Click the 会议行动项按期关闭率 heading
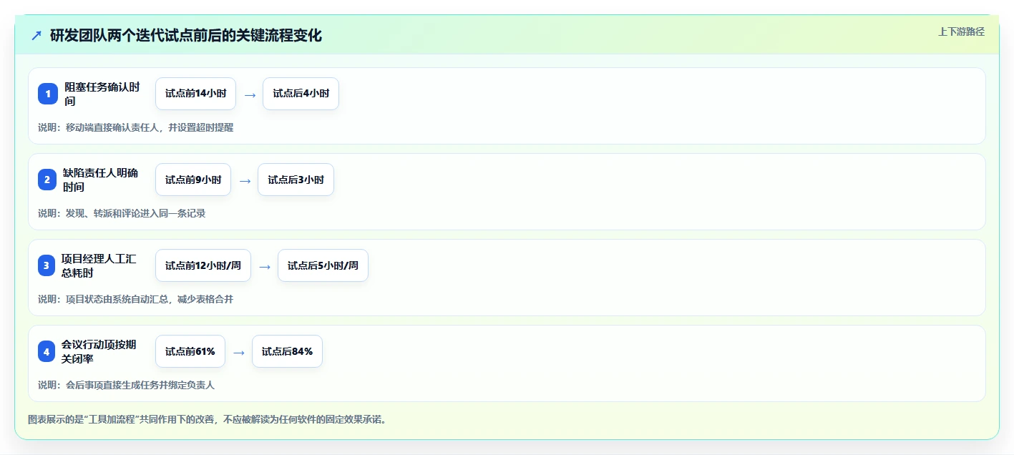The image size is (1014, 455). 99,351
